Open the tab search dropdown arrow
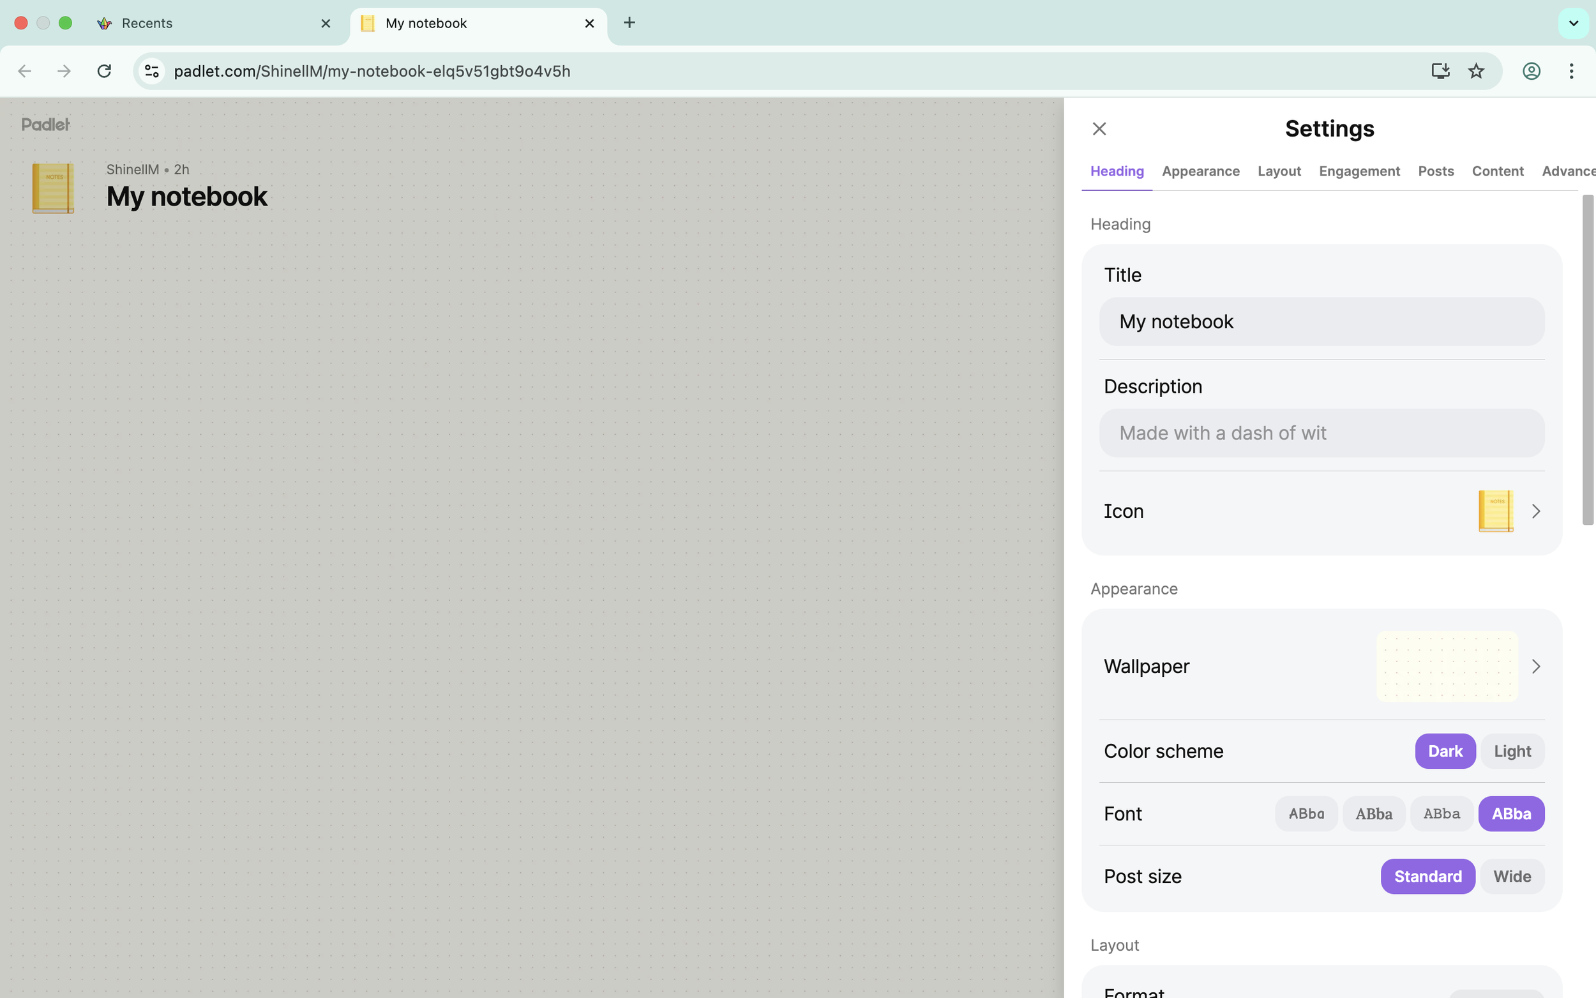The width and height of the screenshot is (1596, 998). point(1573,23)
